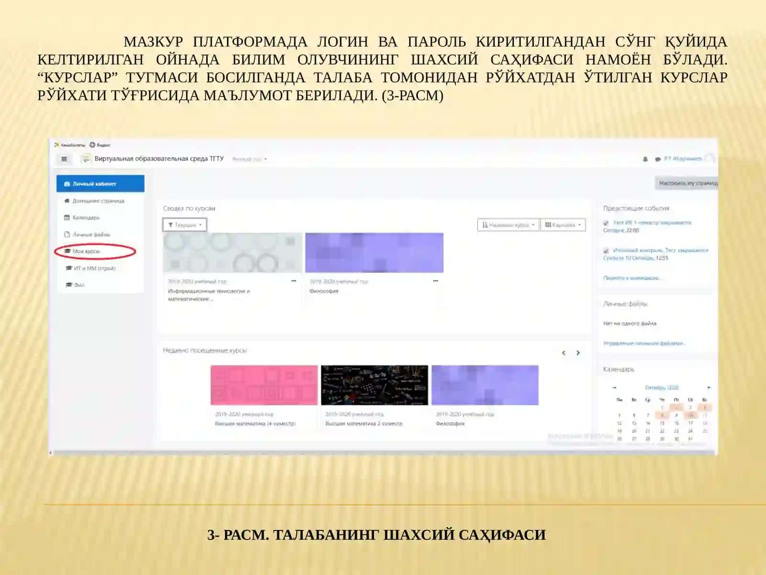Open the notifications bell icon
The image size is (766, 575).
645,159
